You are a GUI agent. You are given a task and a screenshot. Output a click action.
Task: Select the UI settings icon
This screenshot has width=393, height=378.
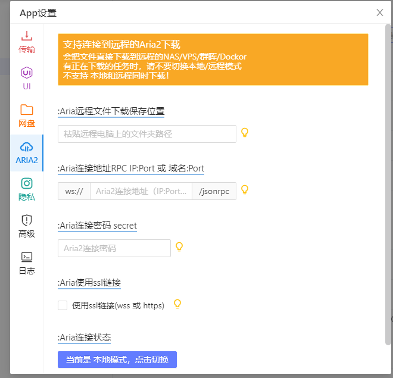(27, 73)
